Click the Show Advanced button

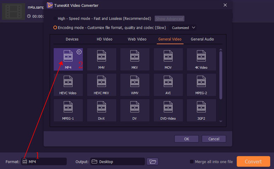169,18
